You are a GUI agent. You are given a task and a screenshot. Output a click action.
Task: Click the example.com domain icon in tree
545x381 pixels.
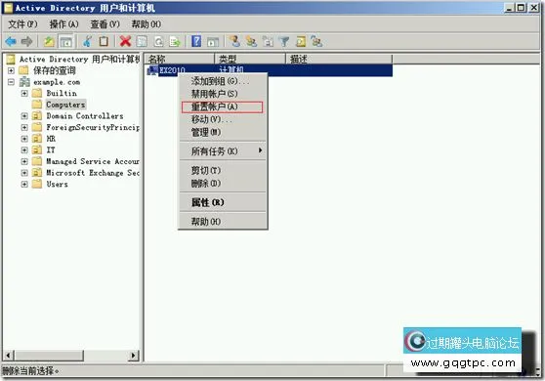(24, 82)
